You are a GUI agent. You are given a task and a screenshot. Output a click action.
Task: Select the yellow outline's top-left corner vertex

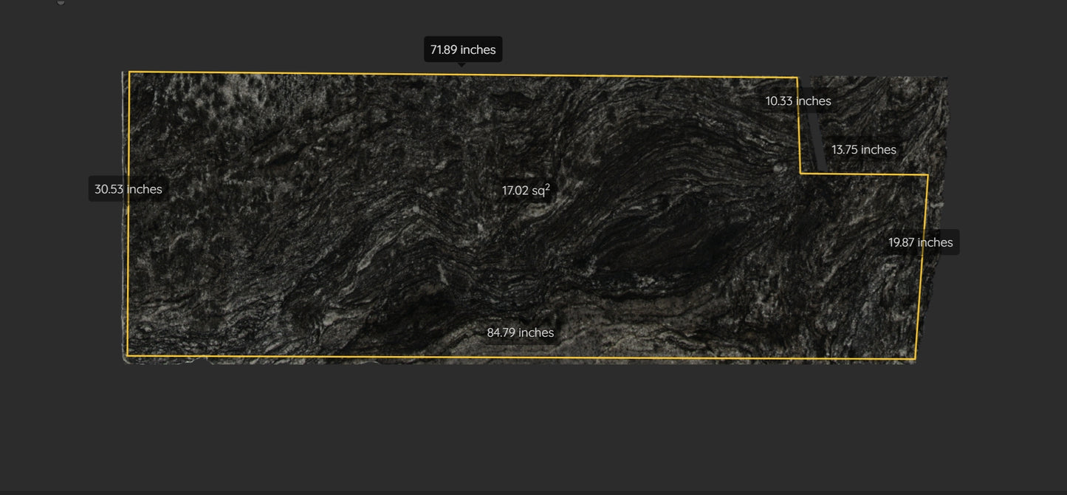[131, 73]
